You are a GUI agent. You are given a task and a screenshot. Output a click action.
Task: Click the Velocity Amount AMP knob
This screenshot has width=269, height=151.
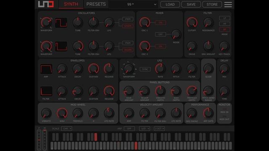(129, 113)
